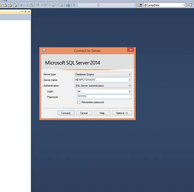Toggle auto-hide pin on Object Explorer panel
The height and width of the screenshot is (192, 194).
tap(25, 12)
